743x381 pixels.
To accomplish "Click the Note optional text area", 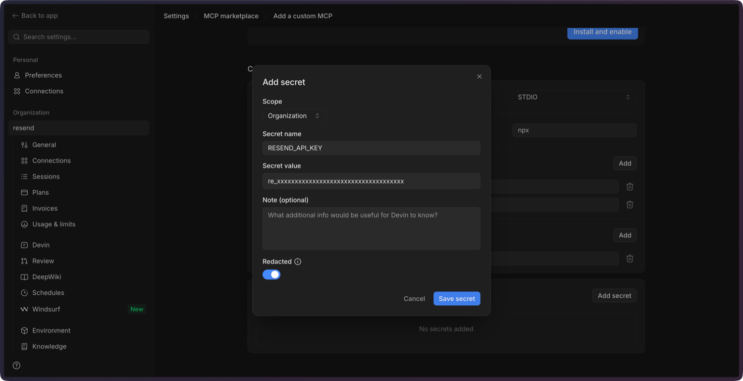I will 371,228.
